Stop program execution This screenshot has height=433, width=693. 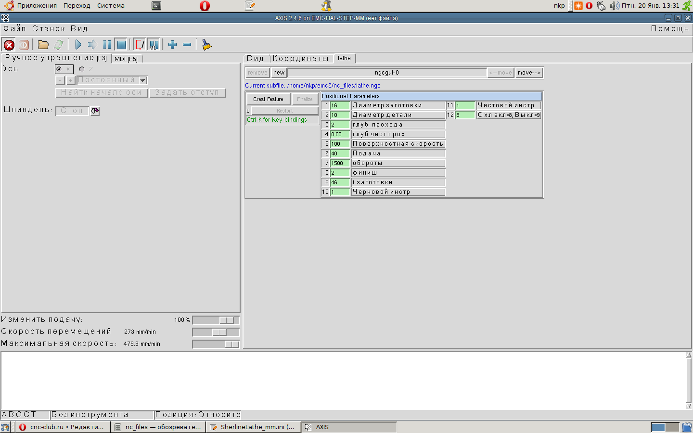tap(121, 45)
